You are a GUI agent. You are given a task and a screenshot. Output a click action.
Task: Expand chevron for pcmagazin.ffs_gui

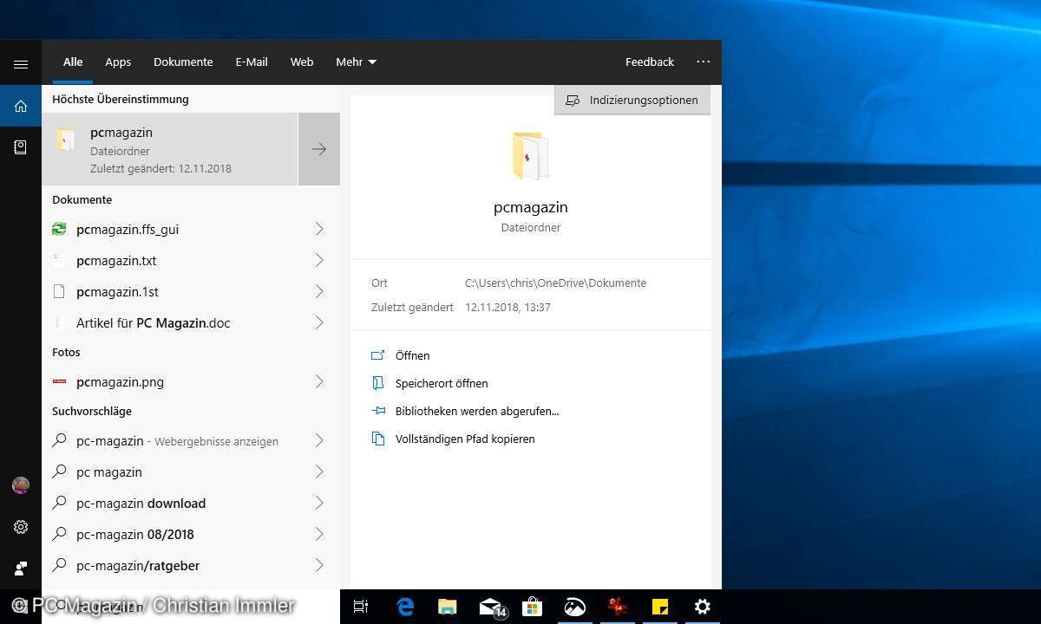click(319, 229)
